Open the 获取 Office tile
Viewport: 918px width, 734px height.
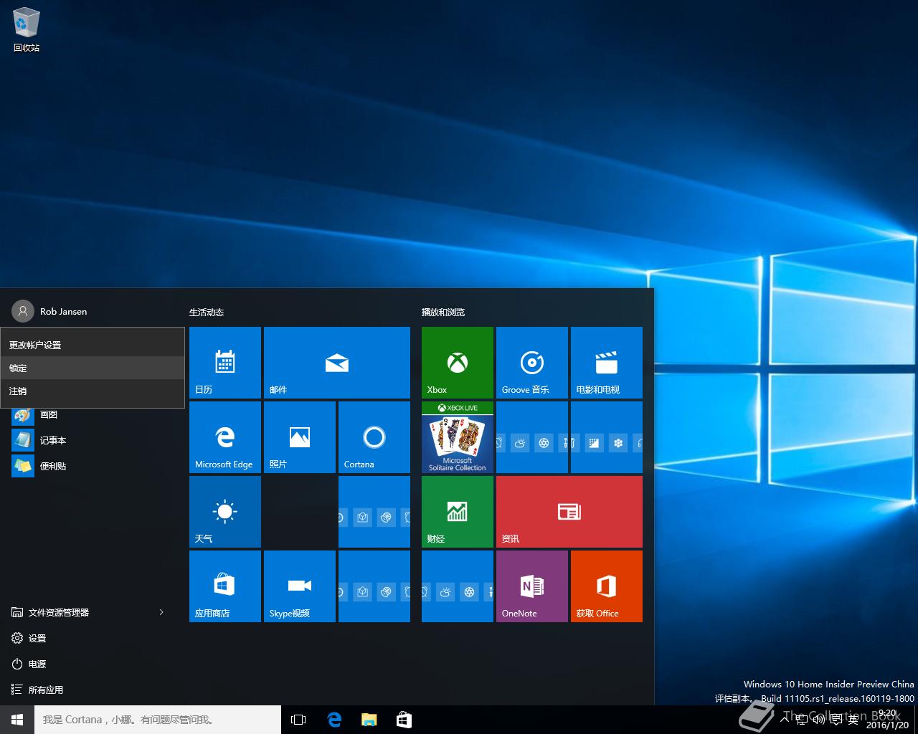607,586
